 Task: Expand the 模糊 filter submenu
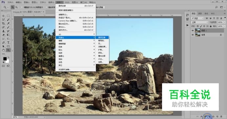tap(76, 41)
